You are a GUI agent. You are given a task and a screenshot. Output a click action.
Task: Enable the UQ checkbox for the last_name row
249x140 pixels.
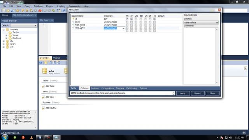[x=136, y=28]
